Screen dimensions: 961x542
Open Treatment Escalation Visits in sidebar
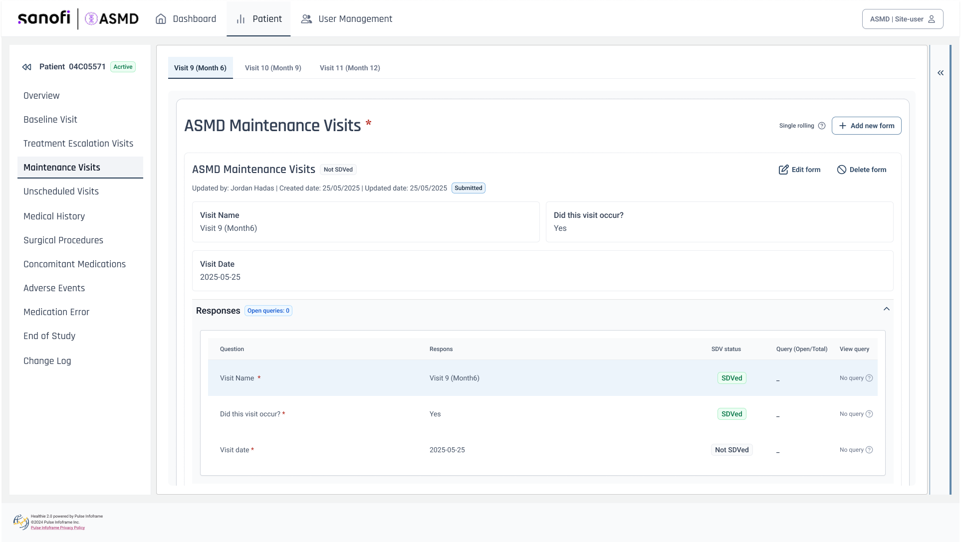coord(78,144)
